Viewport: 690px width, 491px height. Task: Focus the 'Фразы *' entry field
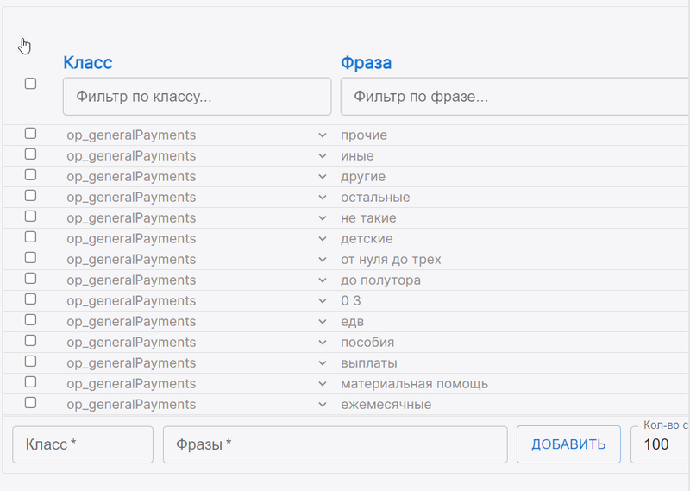(335, 444)
